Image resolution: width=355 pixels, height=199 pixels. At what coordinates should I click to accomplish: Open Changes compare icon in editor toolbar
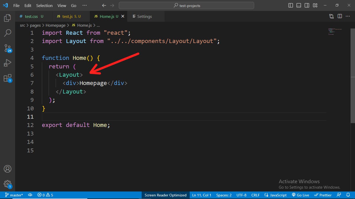tap(331, 16)
